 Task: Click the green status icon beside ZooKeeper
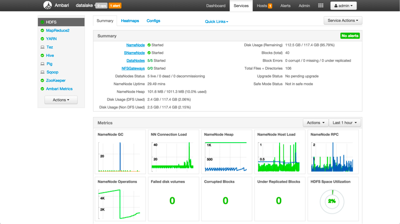coord(42,81)
